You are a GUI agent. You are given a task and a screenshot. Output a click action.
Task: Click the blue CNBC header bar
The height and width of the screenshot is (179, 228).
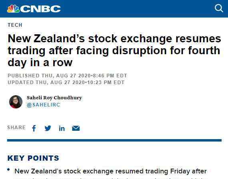pos(114,9)
